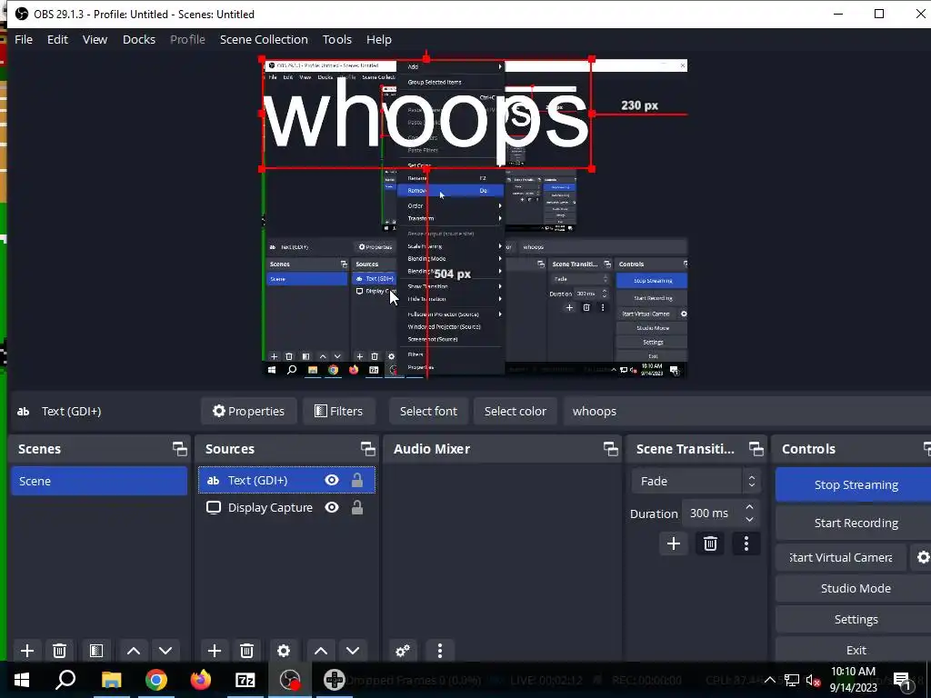
Task: Click Select color button
Action: [515, 411]
